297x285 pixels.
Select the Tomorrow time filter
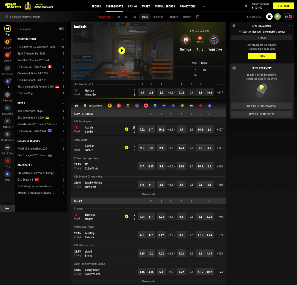click(x=158, y=17)
